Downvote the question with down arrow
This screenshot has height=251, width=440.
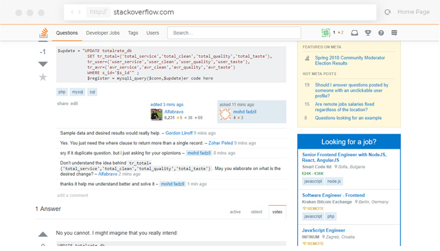tap(43, 64)
